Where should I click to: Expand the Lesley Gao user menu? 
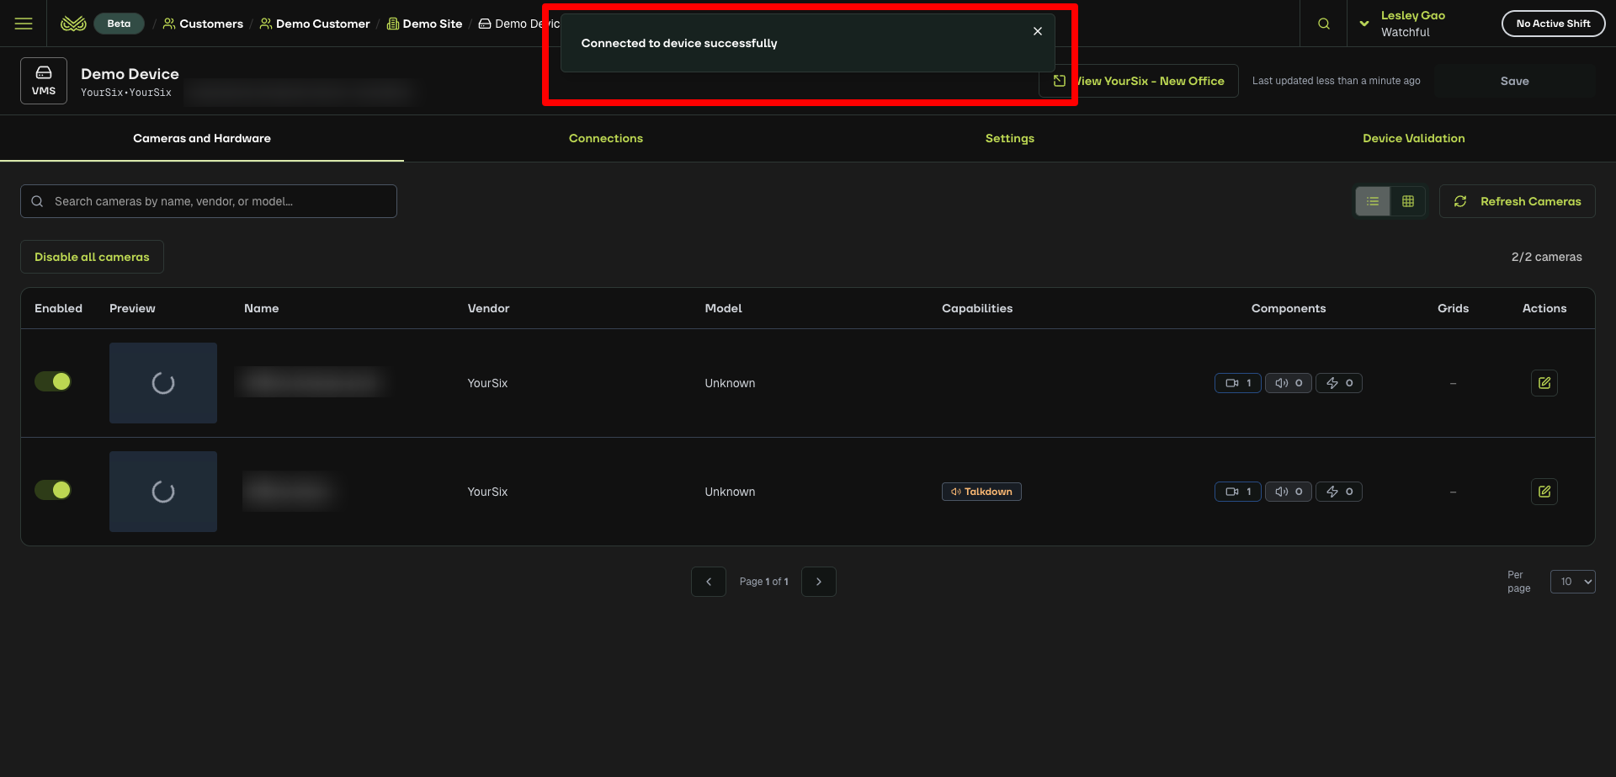1364,24
